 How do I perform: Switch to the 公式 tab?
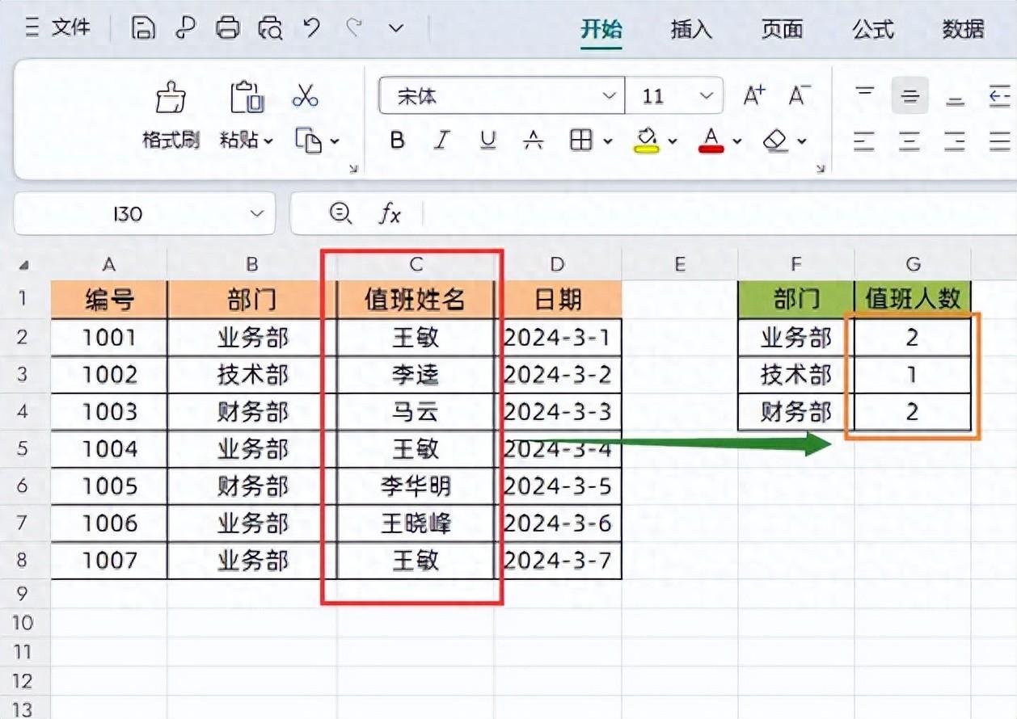point(873,30)
